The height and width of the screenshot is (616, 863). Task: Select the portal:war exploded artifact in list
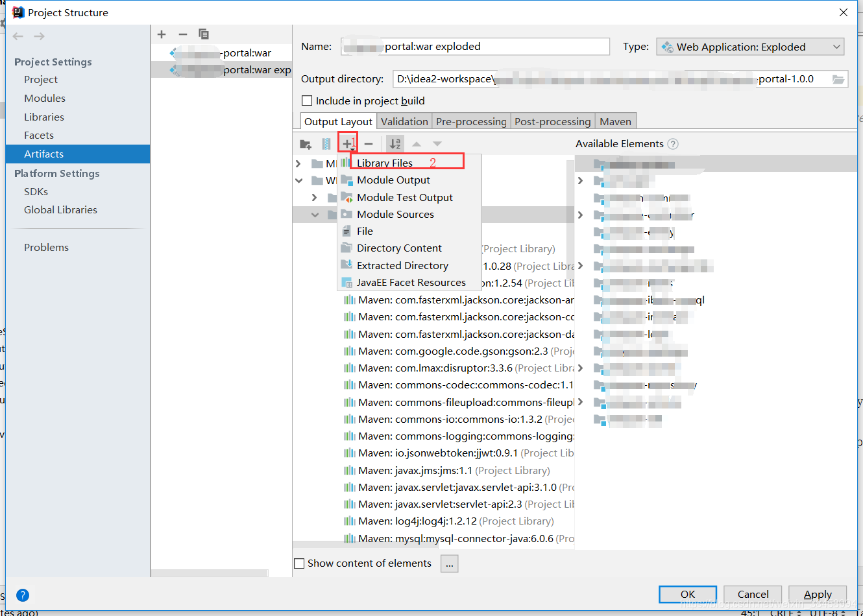point(221,69)
